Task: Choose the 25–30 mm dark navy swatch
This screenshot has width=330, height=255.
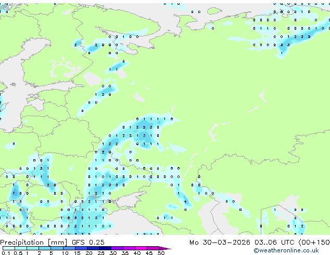Action: 105,248
